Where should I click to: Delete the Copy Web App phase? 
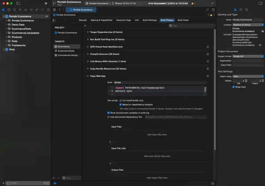tap(208, 76)
